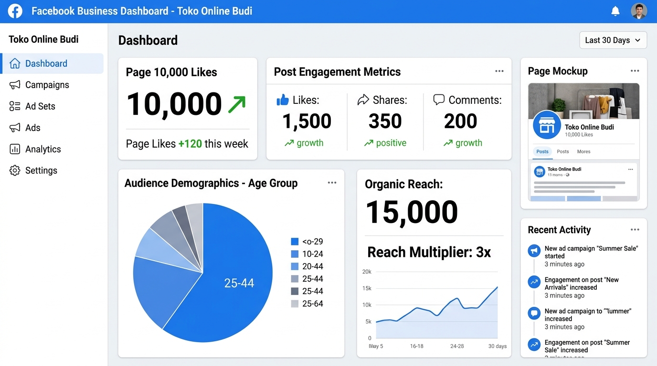This screenshot has width=657, height=366.
Task: Click the '10,000 Likes' mockup text
Action: [579, 135]
